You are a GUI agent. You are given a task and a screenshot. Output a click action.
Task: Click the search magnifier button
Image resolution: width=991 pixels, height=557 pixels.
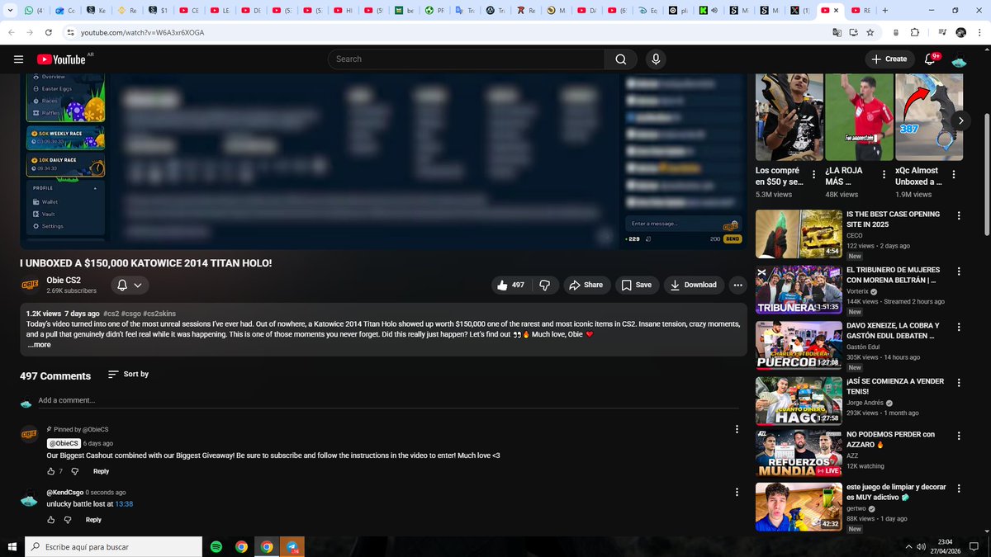click(x=621, y=59)
